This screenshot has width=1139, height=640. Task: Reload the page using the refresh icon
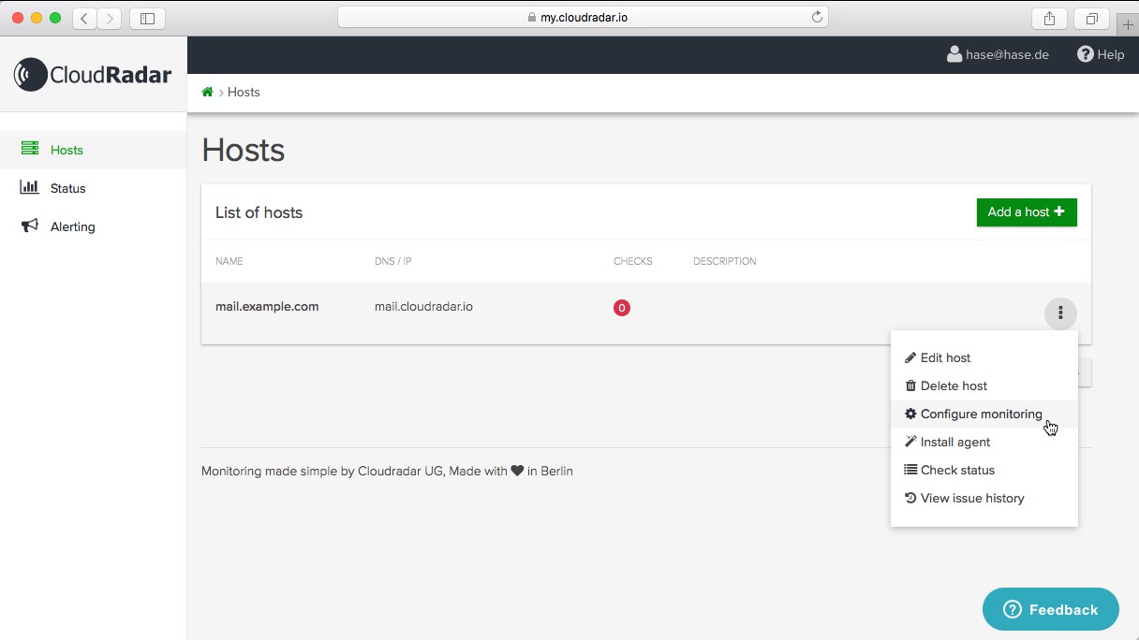coord(817,17)
